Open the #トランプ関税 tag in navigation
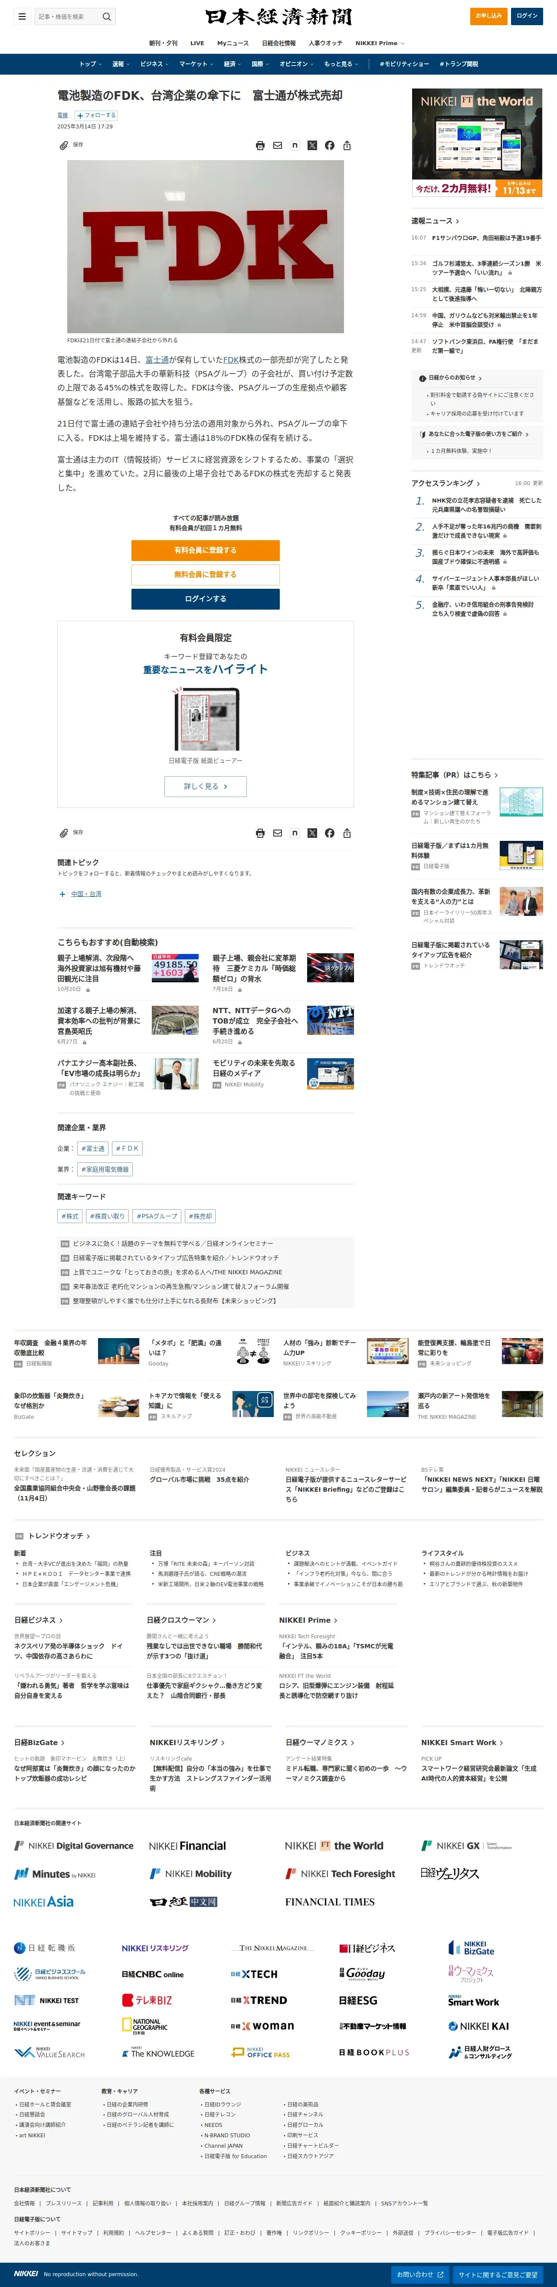The height and width of the screenshot is (2287, 557). click(x=459, y=64)
